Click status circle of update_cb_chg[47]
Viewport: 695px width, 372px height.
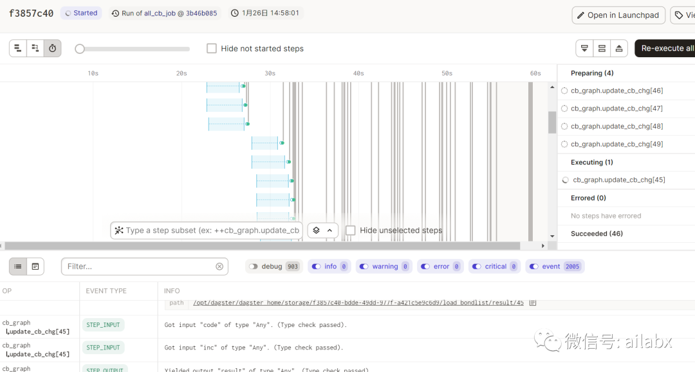(564, 109)
